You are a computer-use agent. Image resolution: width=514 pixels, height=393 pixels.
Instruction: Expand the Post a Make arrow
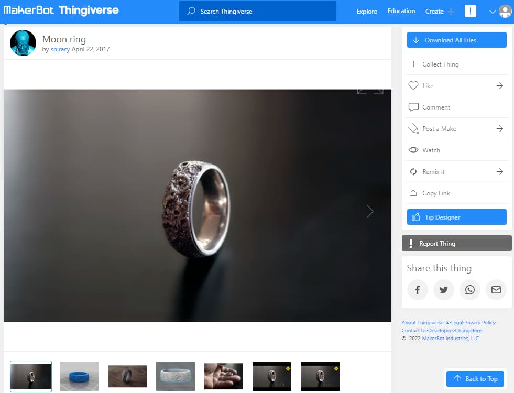pyautogui.click(x=499, y=129)
